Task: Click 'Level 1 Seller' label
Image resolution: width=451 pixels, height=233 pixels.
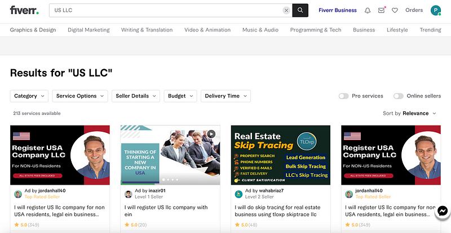Action: (x=149, y=197)
